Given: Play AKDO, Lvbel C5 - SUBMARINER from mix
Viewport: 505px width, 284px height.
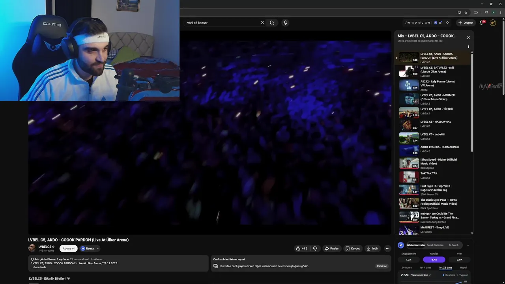Looking at the screenshot, I should click(433, 150).
